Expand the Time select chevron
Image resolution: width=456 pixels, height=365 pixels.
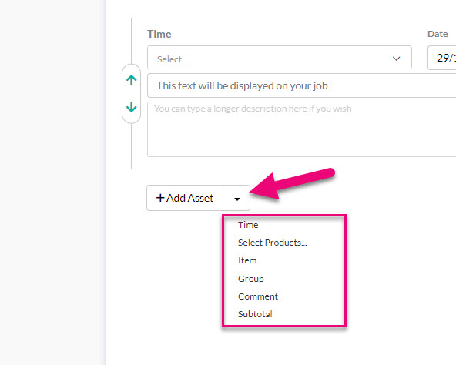[396, 59]
